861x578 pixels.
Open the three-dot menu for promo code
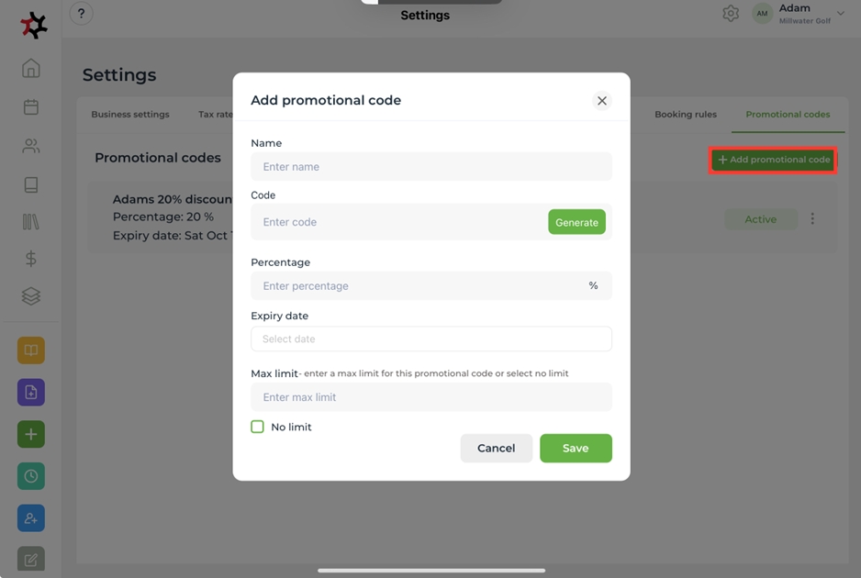(812, 219)
